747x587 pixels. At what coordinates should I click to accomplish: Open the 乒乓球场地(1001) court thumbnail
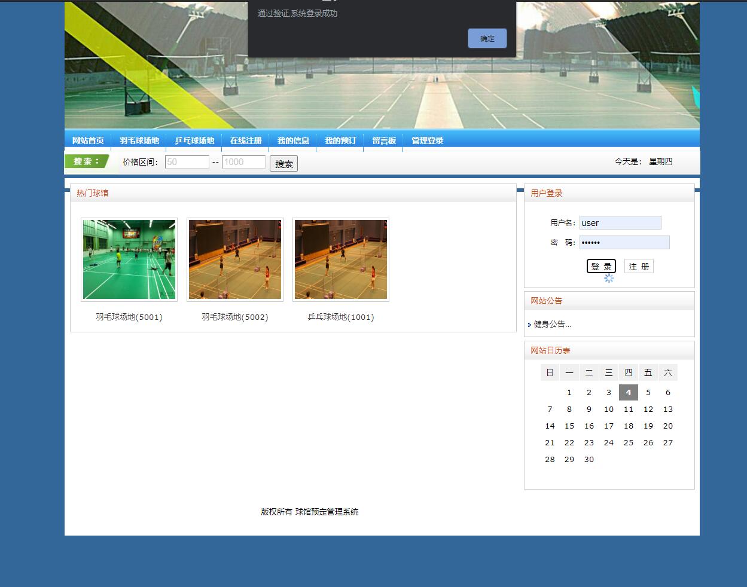[341, 259]
